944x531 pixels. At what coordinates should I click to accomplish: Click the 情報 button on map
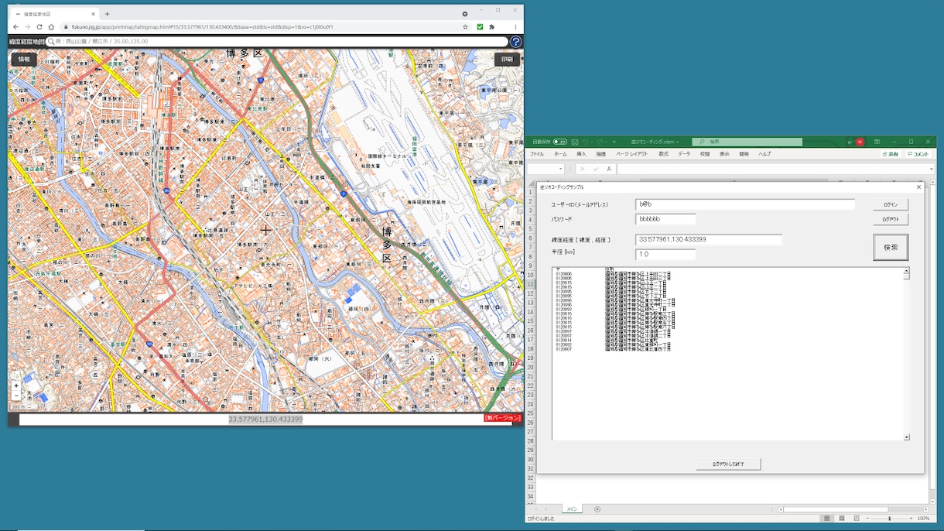(24, 60)
